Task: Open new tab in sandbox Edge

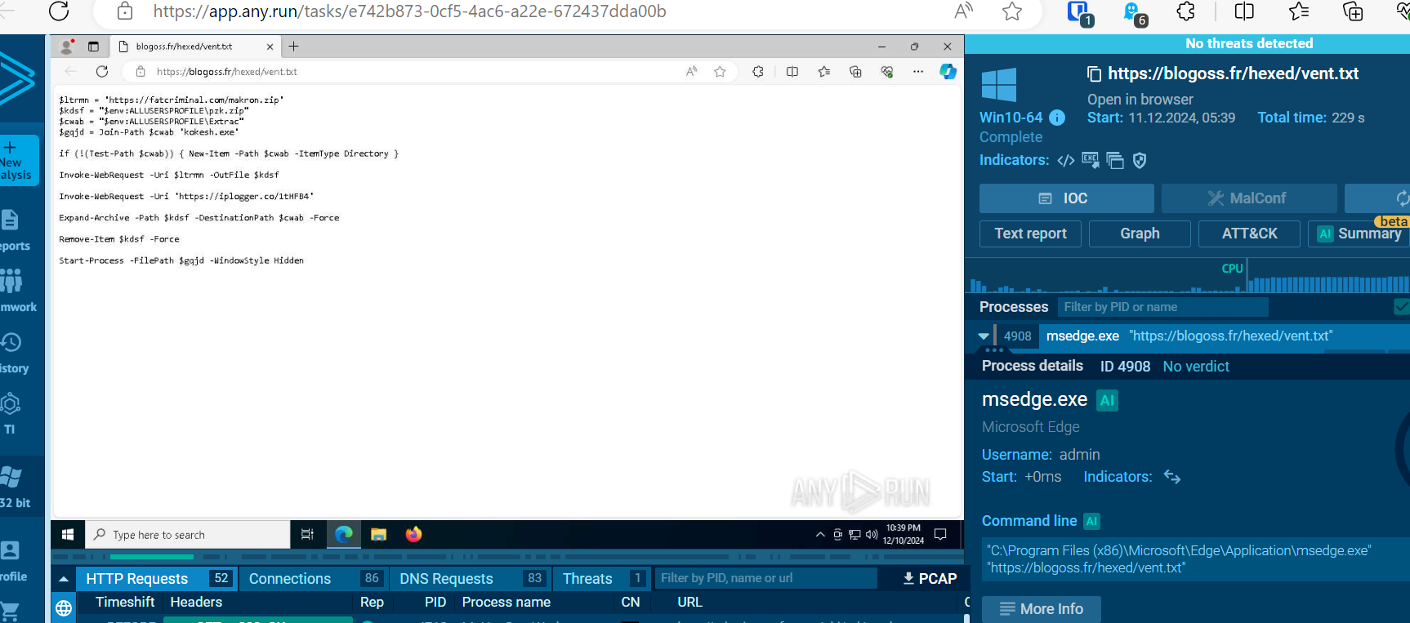Action: tap(294, 47)
